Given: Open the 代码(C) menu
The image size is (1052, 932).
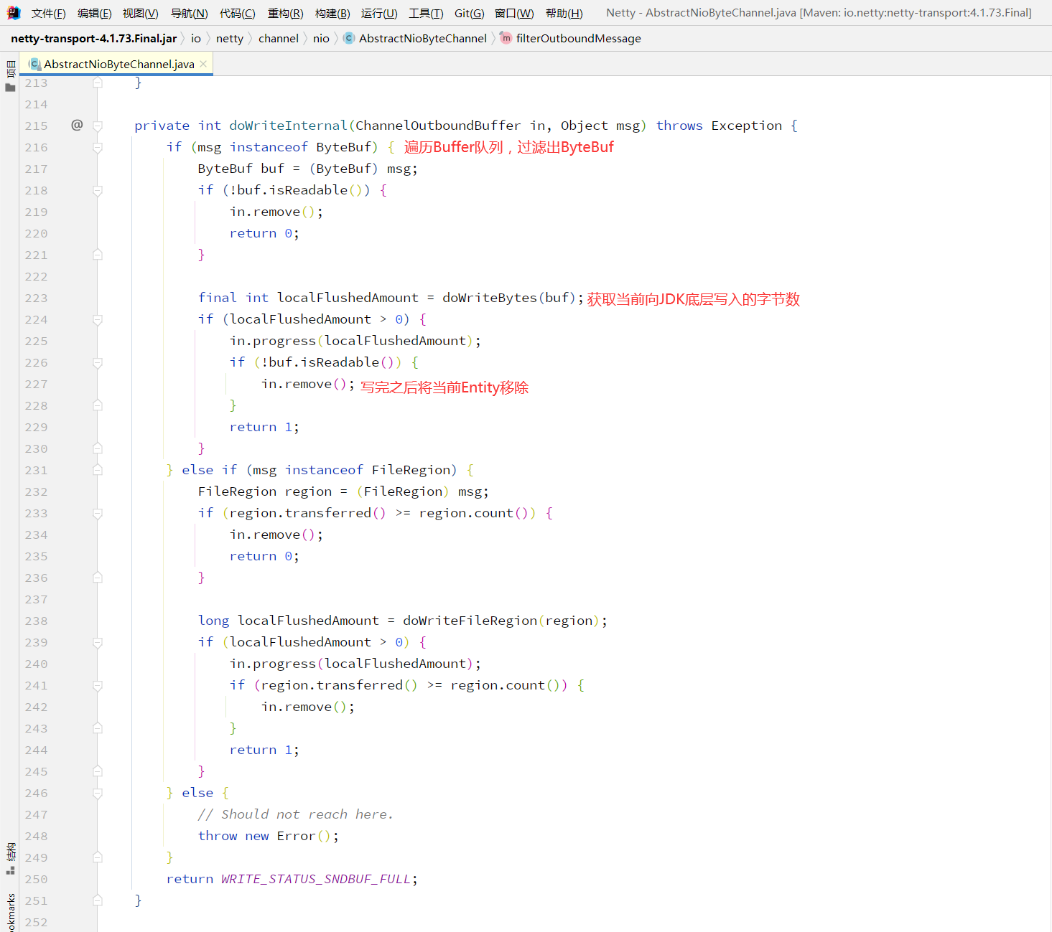Looking at the screenshot, I should (237, 13).
